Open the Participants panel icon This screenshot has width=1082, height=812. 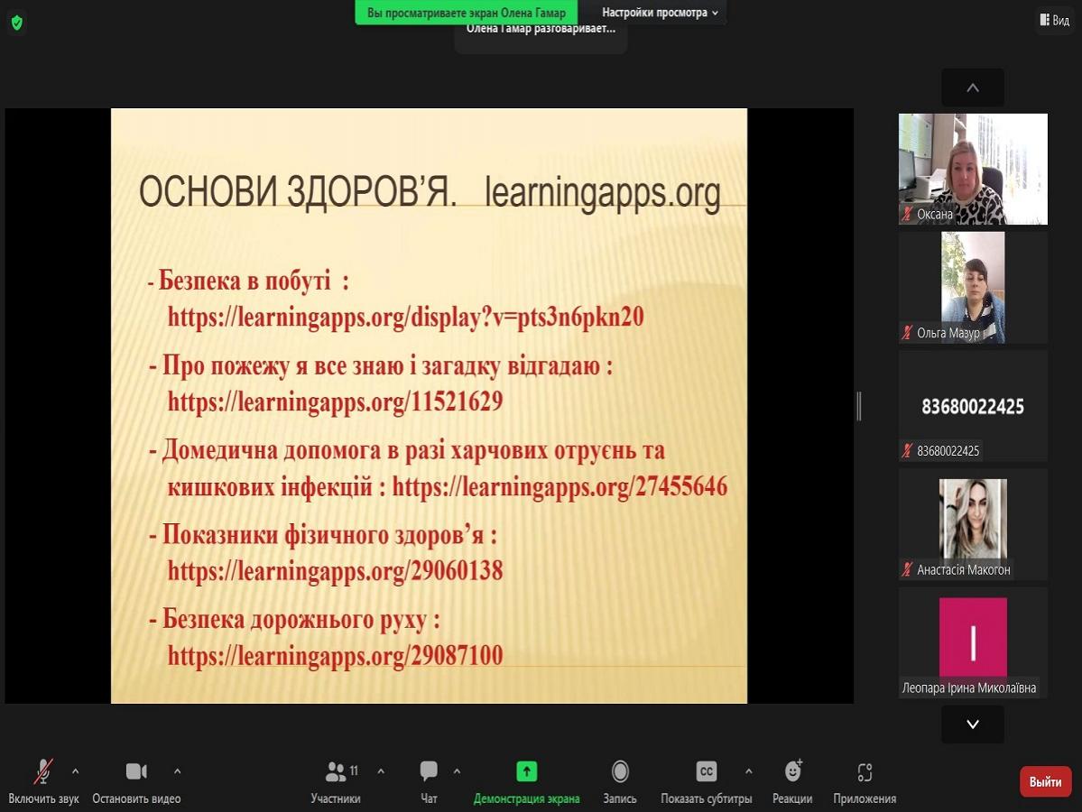pyautogui.click(x=336, y=771)
